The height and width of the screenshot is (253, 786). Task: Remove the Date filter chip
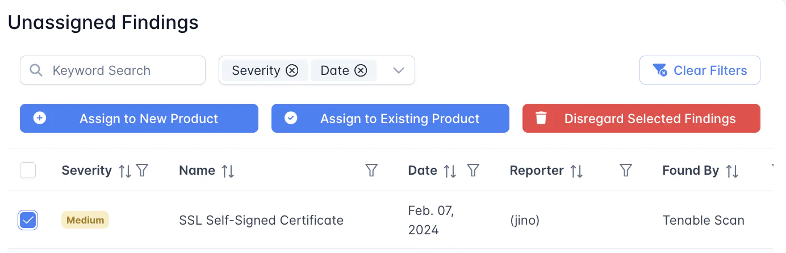(361, 70)
